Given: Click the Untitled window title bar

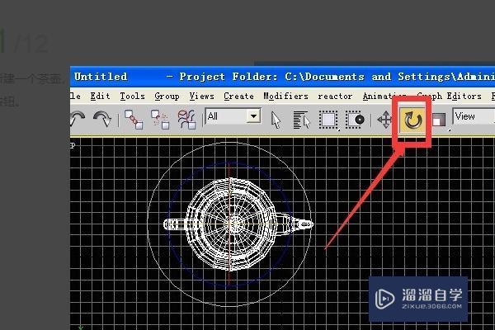Looking at the screenshot, I should pos(282,77).
